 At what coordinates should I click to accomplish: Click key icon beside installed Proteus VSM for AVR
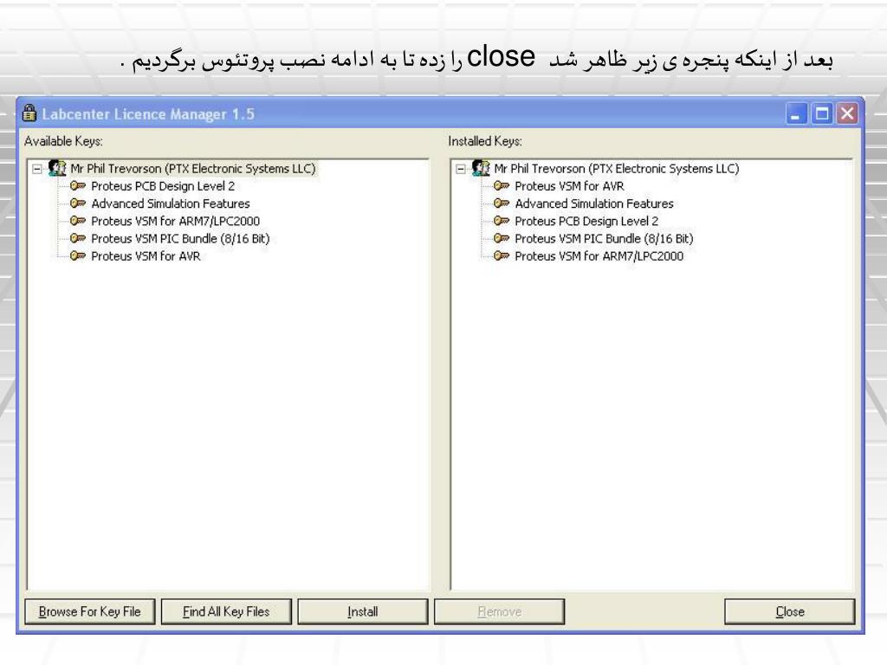click(502, 185)
